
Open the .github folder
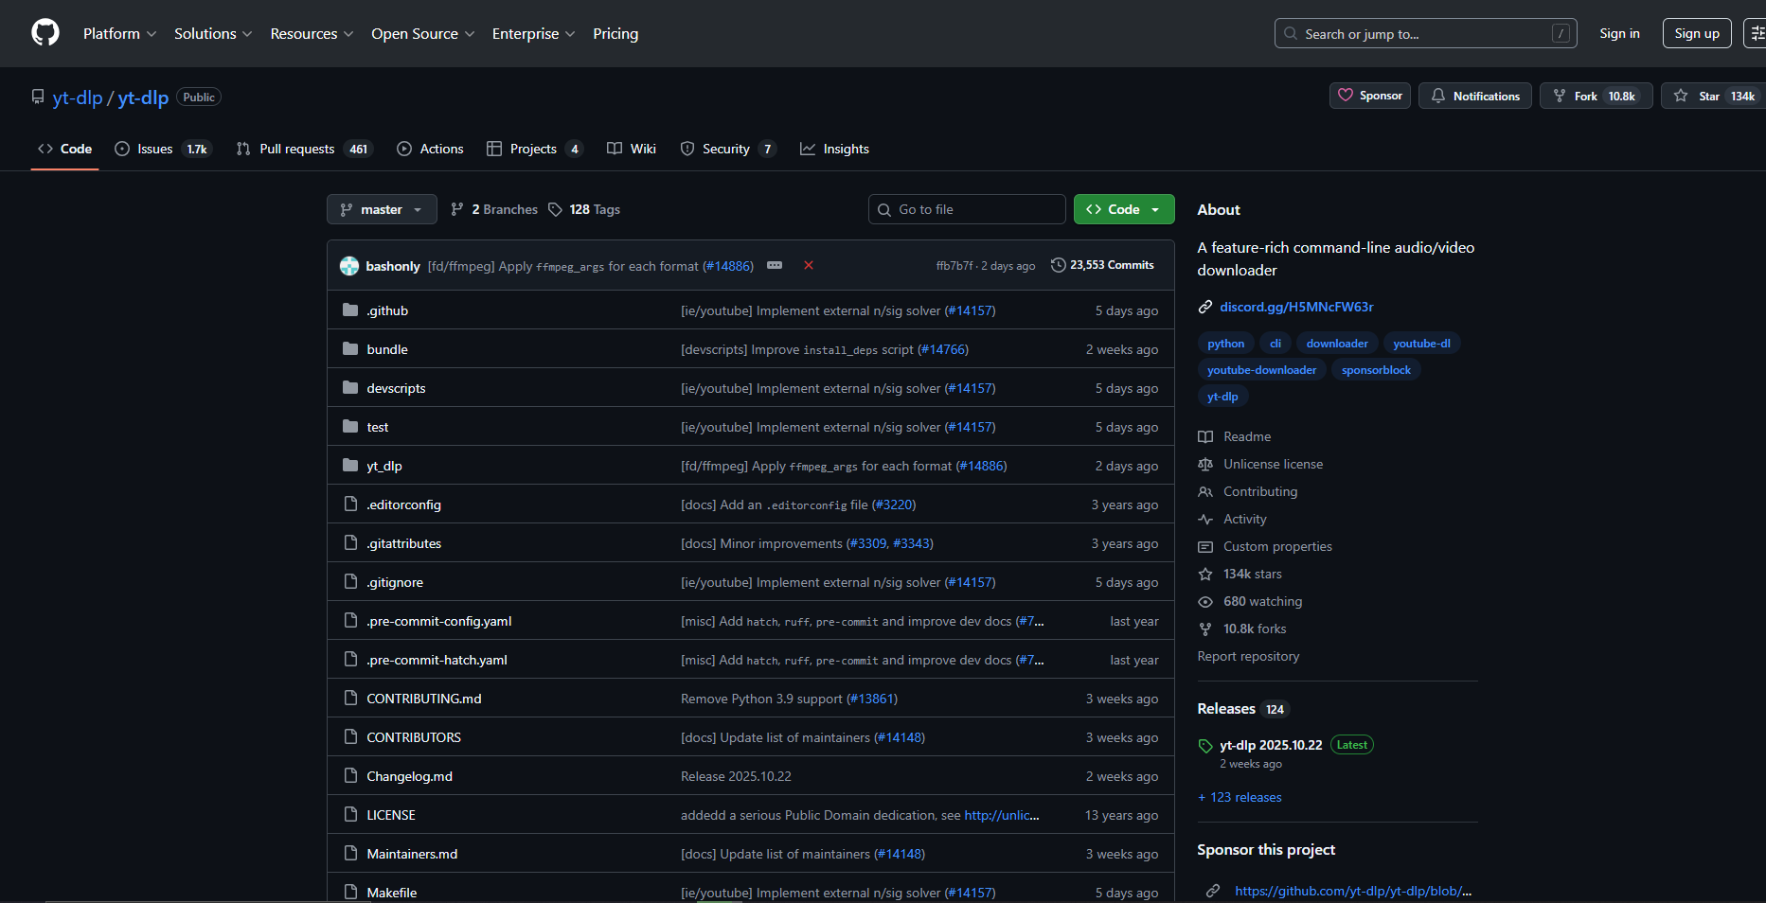point(387,310)
